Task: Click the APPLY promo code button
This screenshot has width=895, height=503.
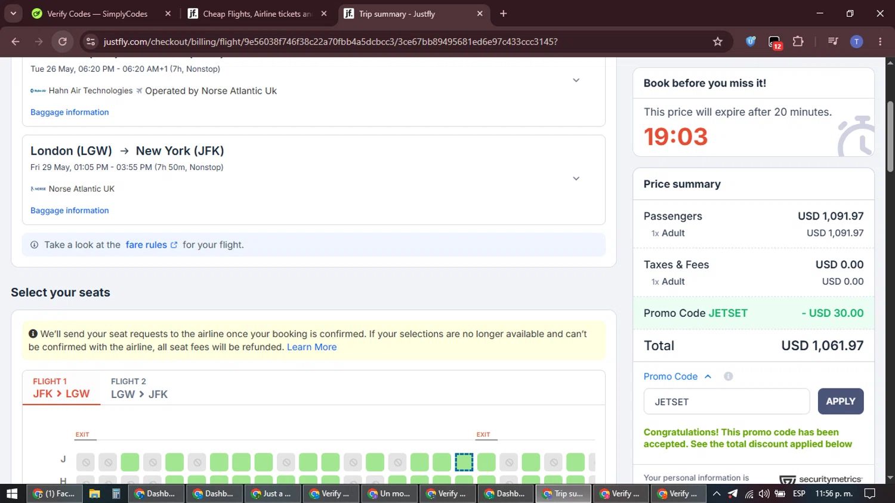Action: pyautogui.click(x=841, y=401)
